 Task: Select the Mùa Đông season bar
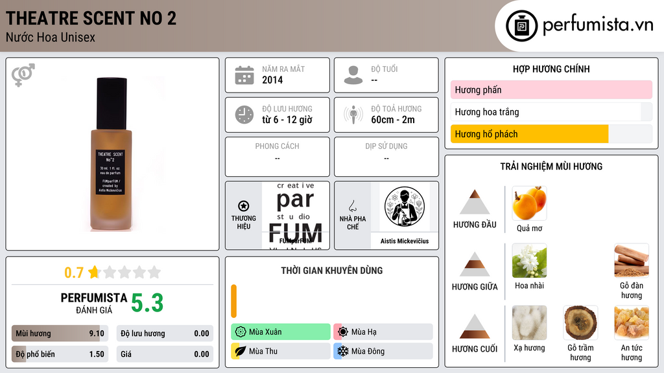pyautogui.click(x=383, y=351)
